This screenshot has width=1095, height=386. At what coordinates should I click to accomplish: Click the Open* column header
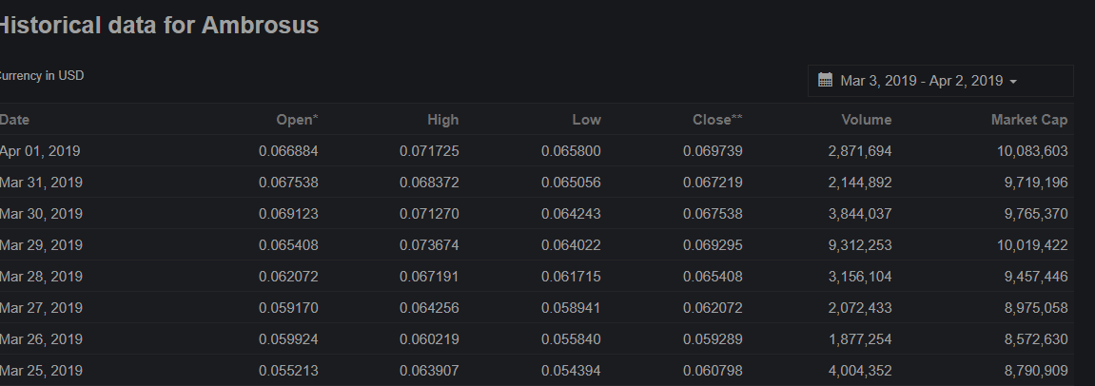coord(297,120)
